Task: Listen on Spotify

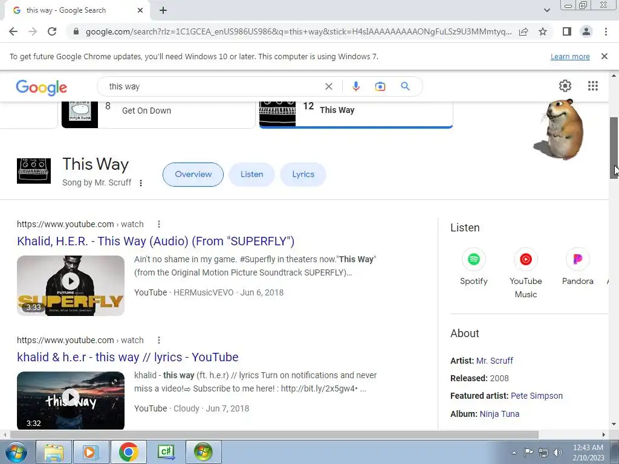Action: click(474, 266)
